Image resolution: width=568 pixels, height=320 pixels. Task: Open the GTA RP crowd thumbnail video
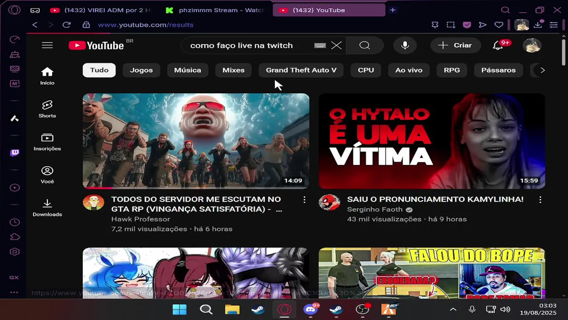pos(196,141)
